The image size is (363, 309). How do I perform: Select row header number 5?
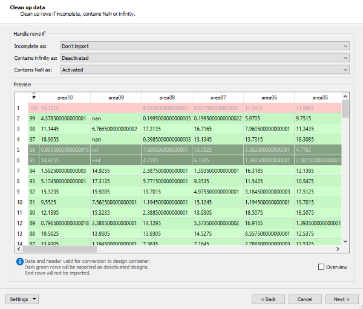click(22, 150)
